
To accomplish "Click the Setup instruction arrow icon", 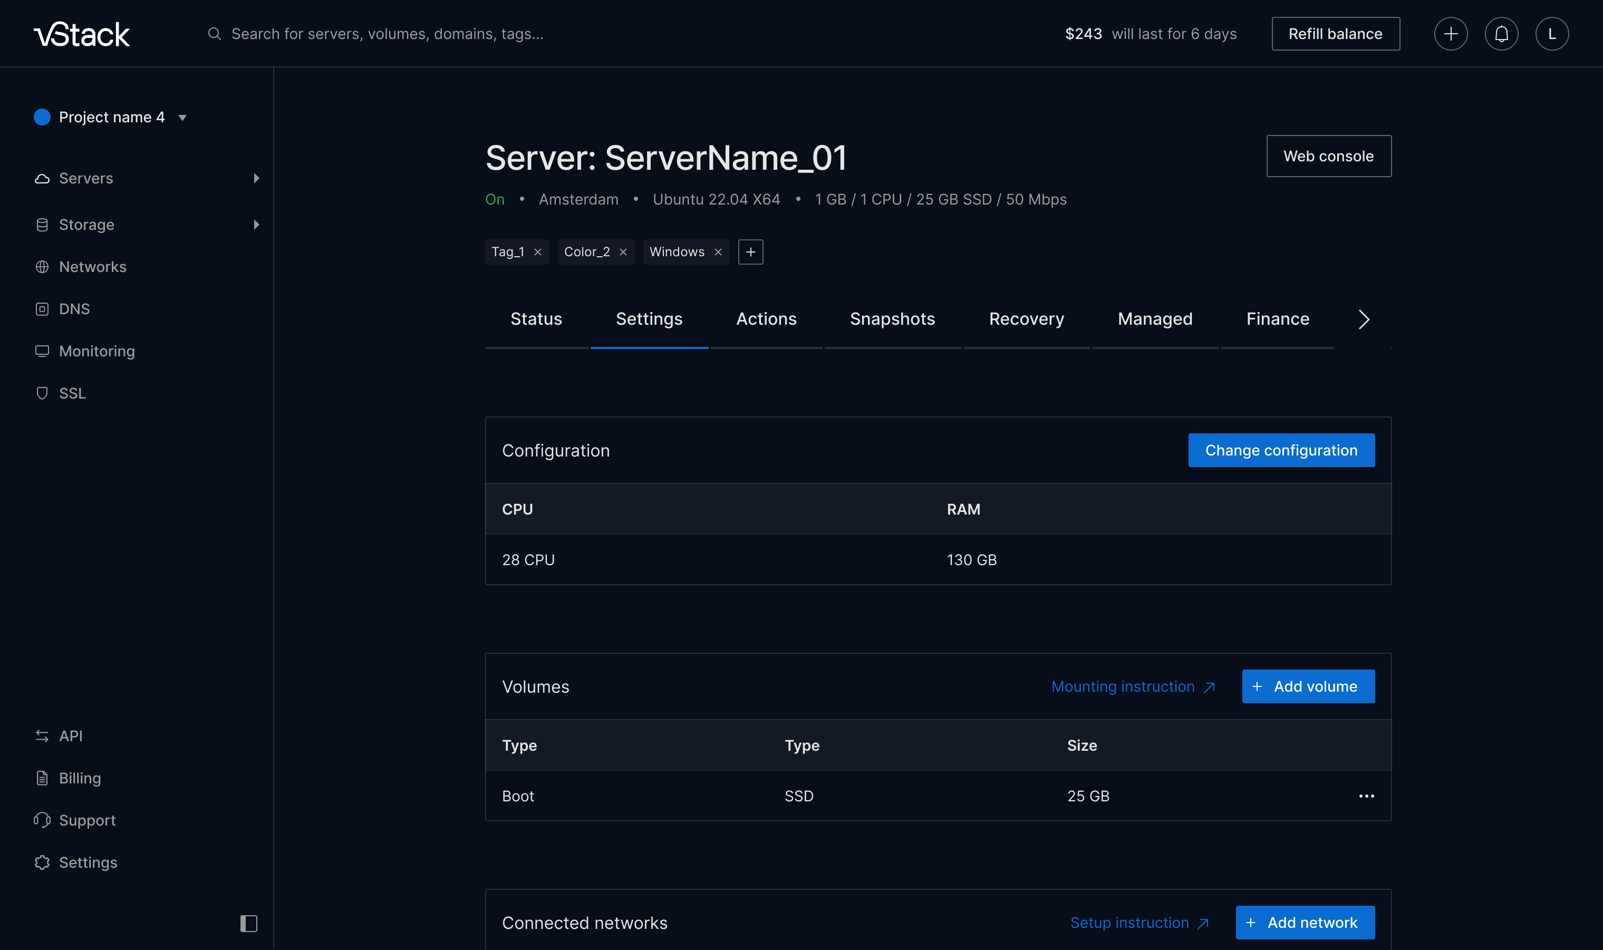I will coord(1203,924).
